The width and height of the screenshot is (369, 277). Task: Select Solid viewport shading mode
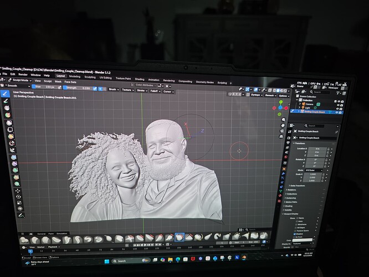278,91
